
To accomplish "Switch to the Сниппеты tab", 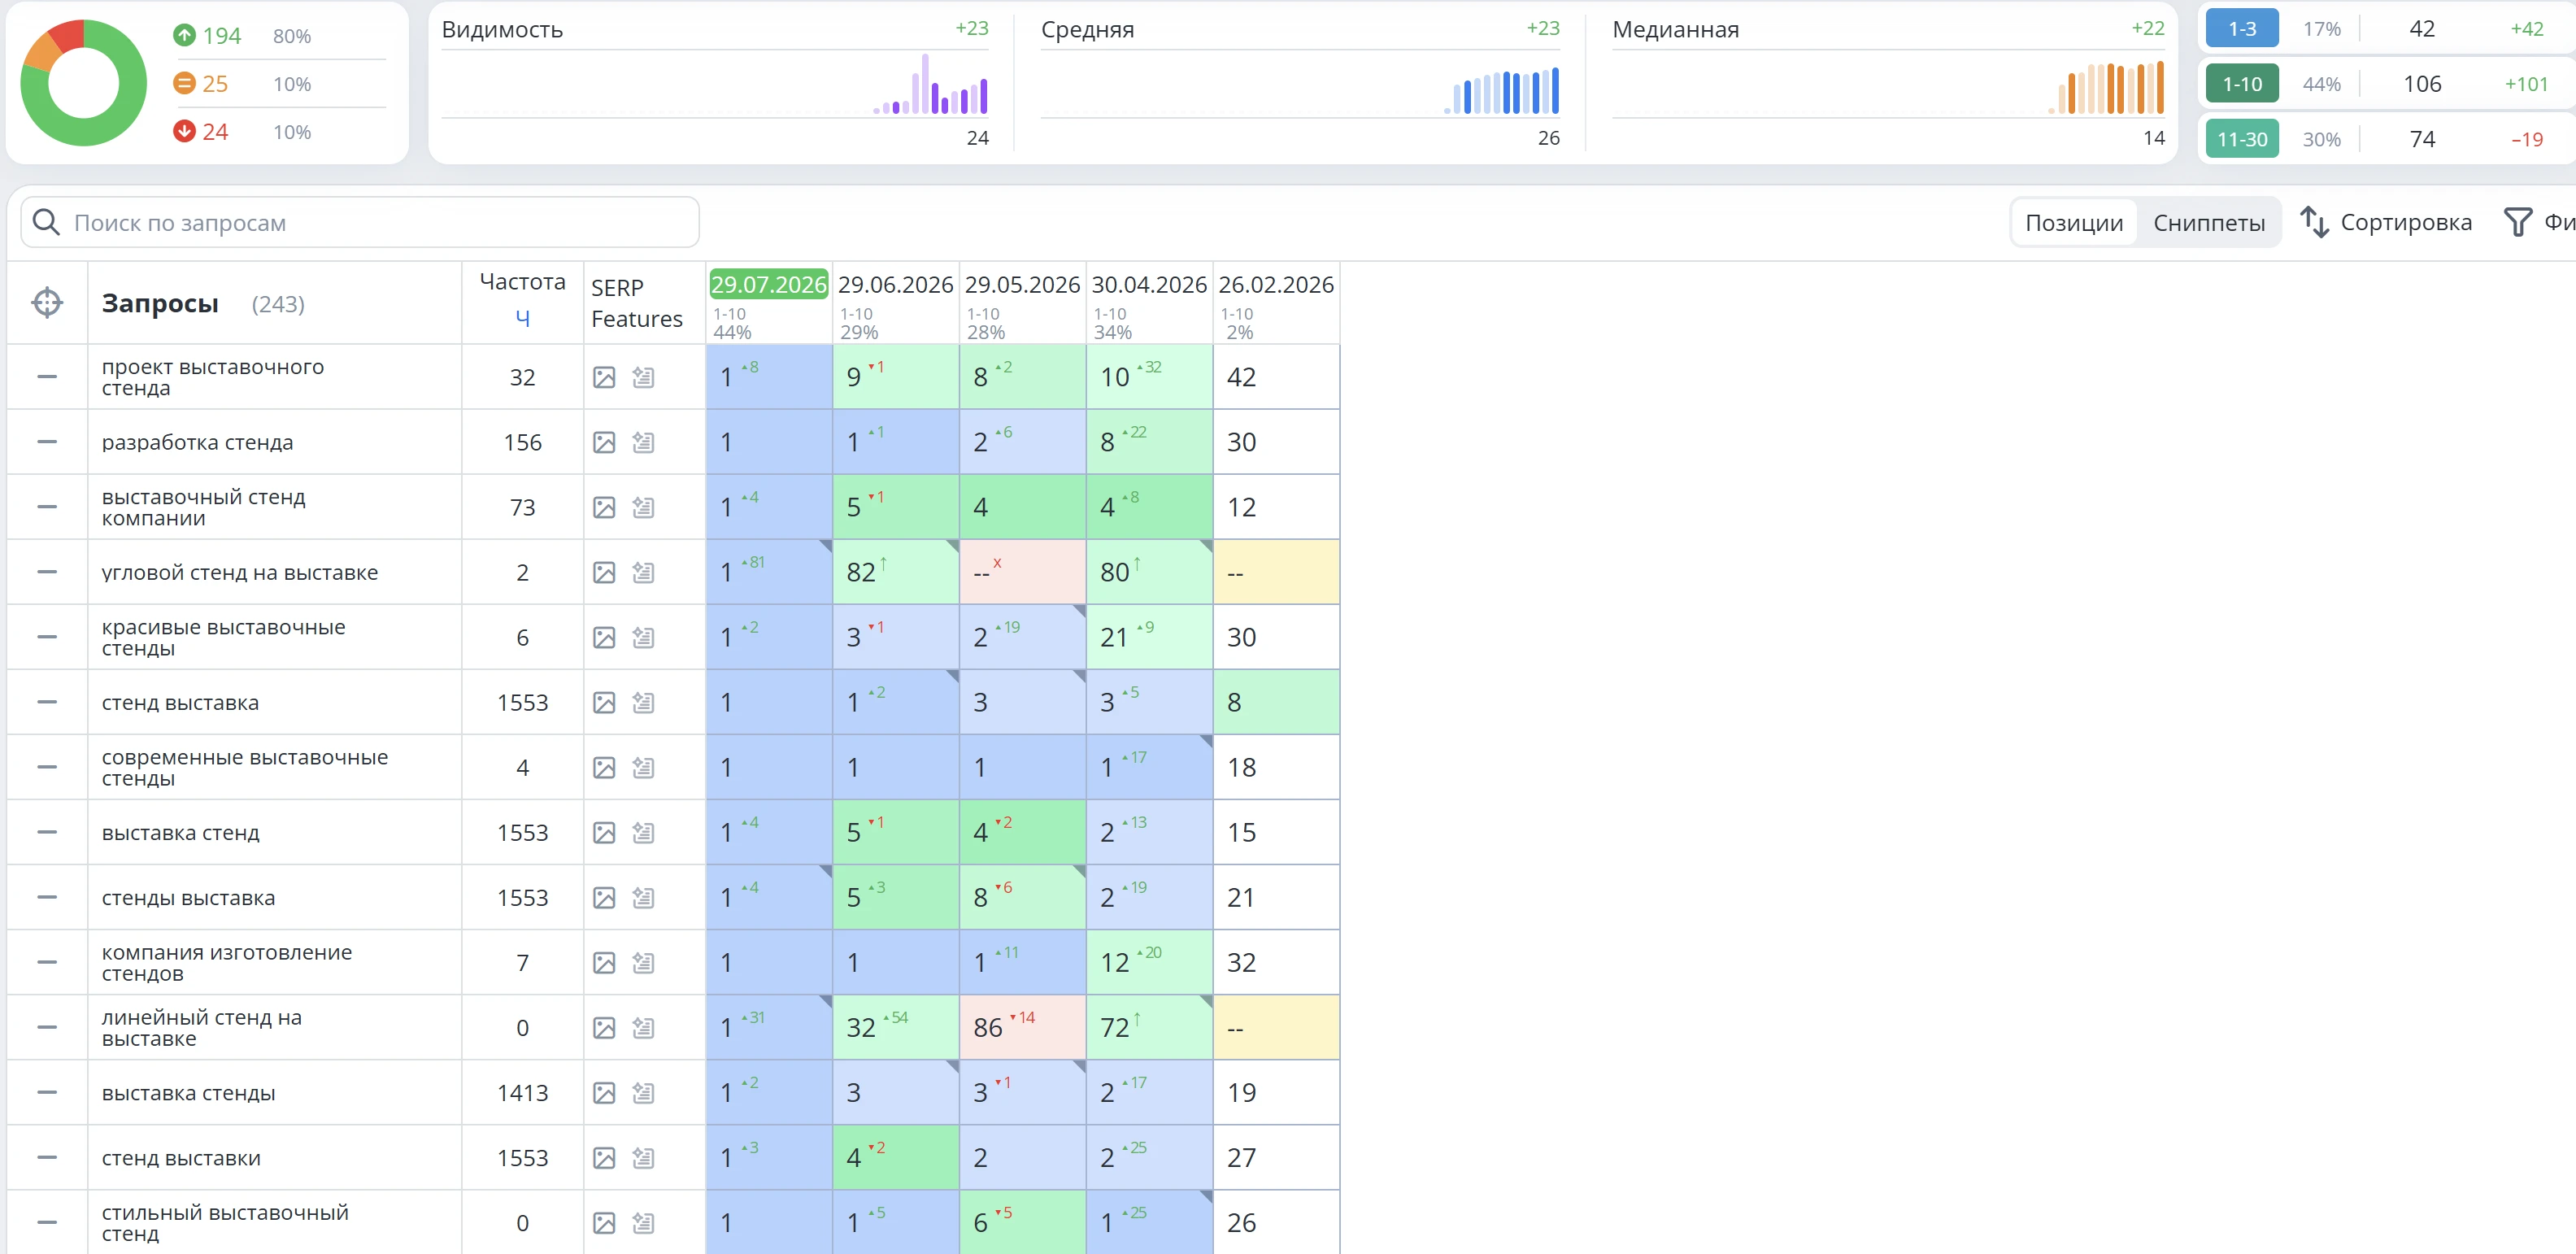I will click(2209, 222).
